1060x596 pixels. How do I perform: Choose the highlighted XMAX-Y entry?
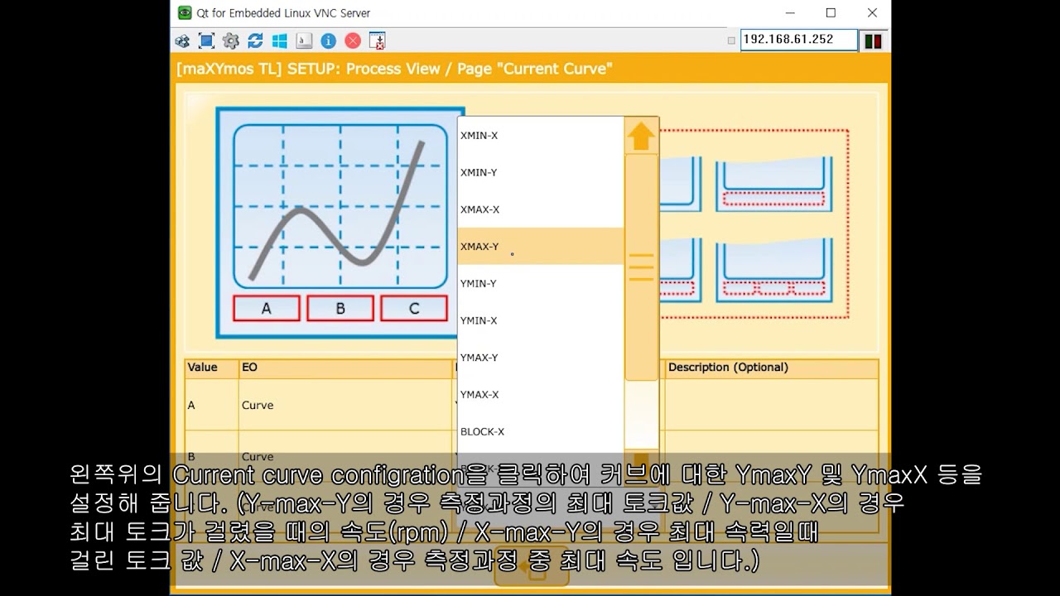[541, 246]
